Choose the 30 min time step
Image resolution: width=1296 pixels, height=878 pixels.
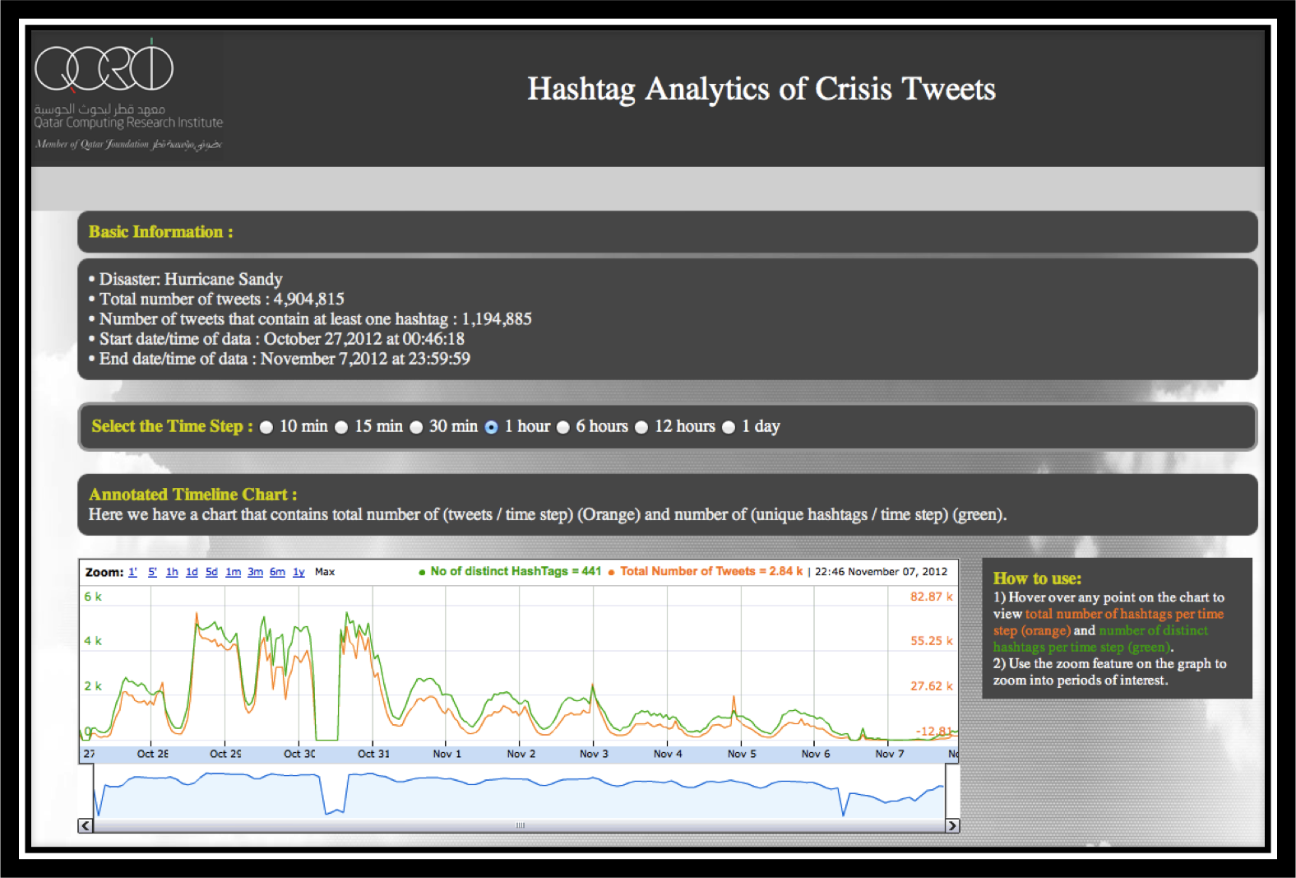[416, 427]
